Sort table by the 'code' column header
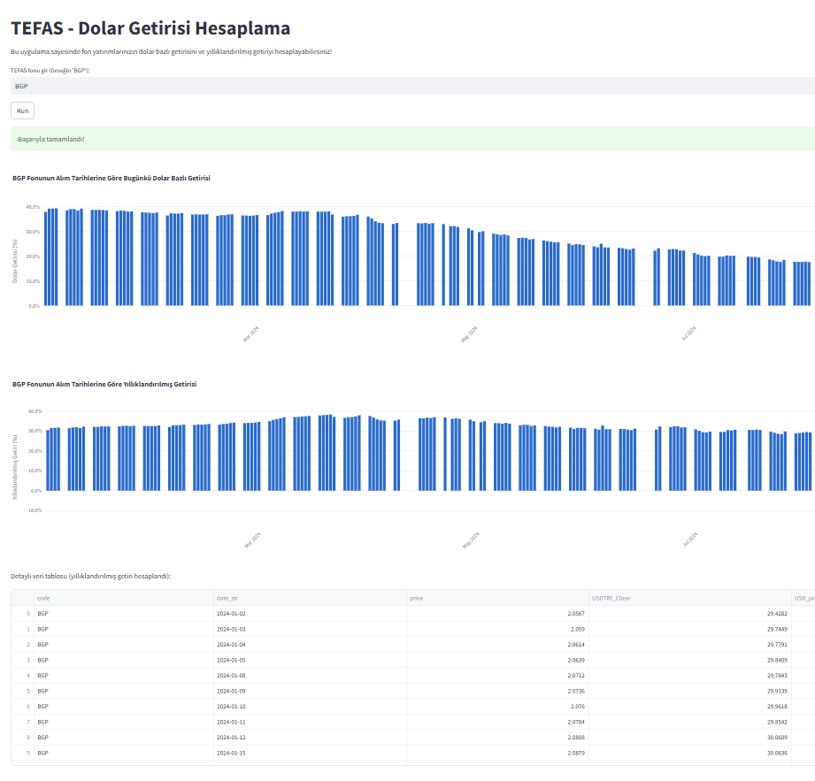Screen dimensions: 815x781 click(124, 598)
